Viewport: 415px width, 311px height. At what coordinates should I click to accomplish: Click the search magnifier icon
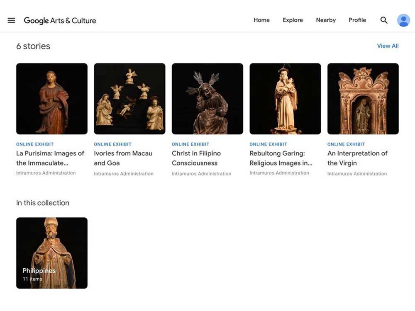click(384, 20)
